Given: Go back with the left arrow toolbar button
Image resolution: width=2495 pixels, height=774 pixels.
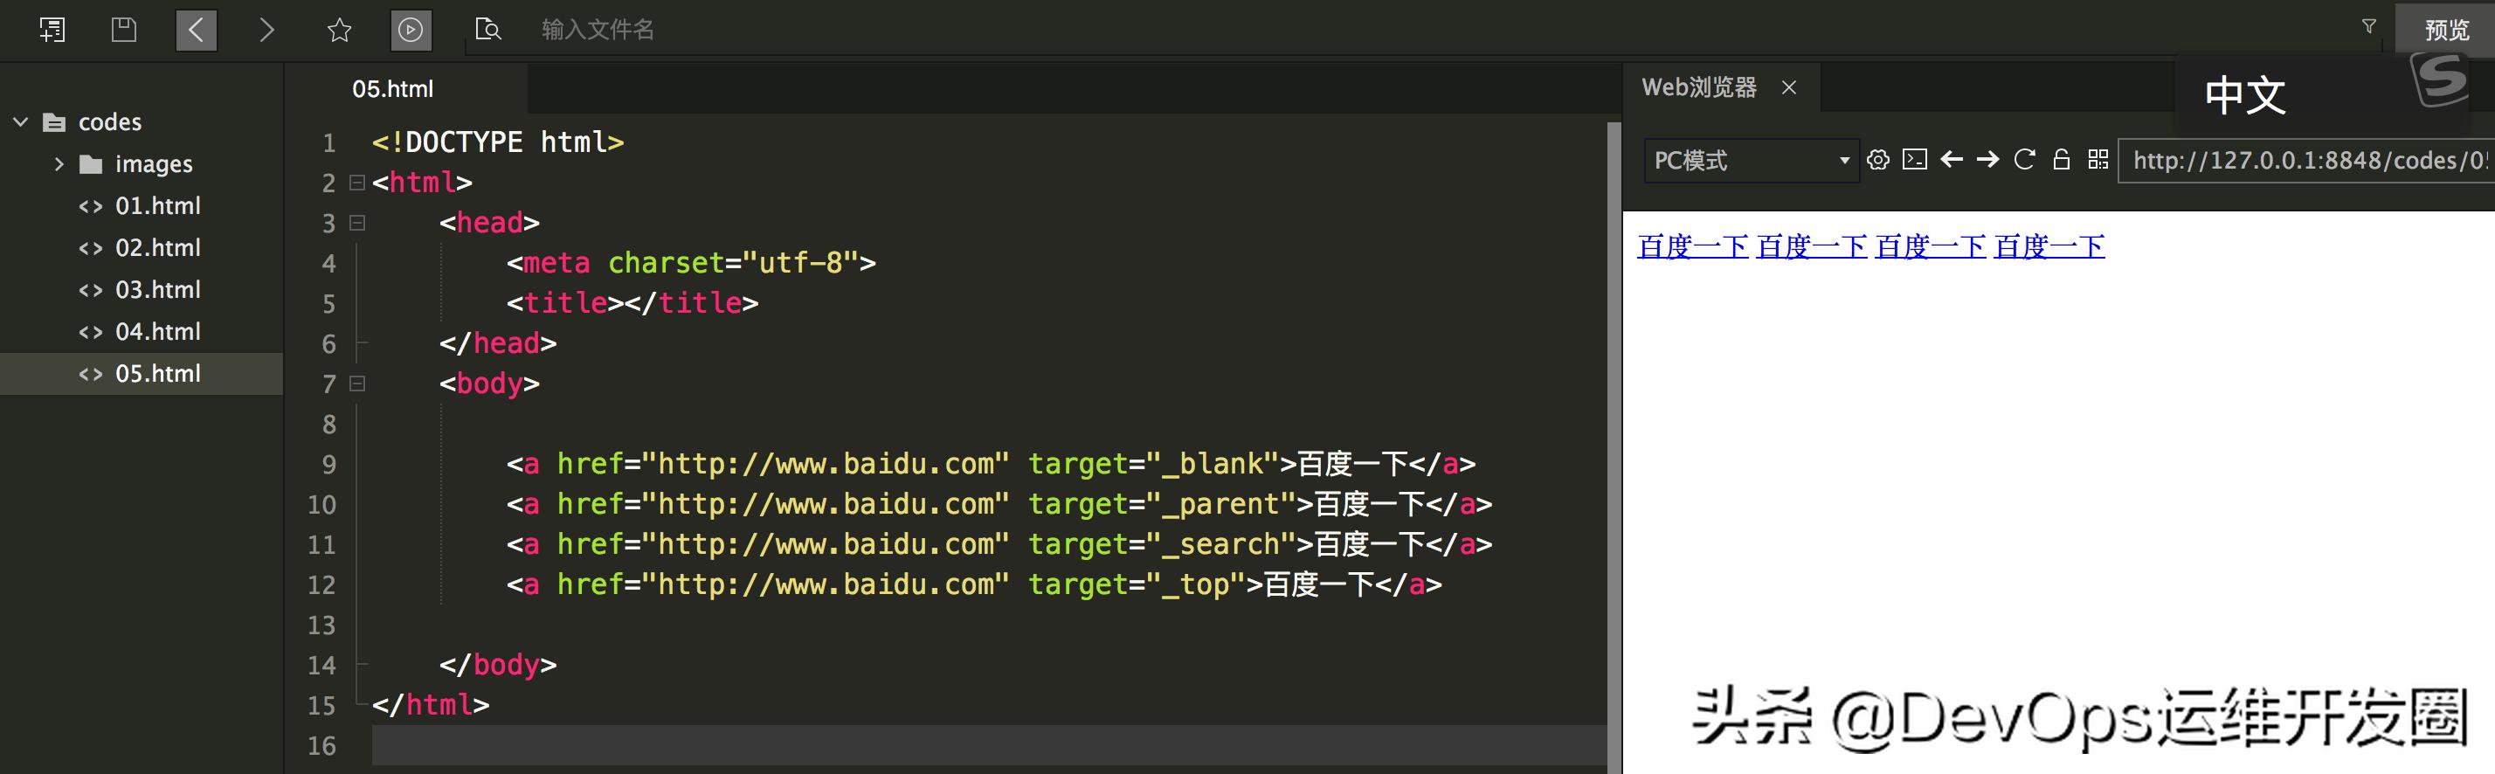Looking at the screenshot, I should pyautogui.click(x=196, y=30).
